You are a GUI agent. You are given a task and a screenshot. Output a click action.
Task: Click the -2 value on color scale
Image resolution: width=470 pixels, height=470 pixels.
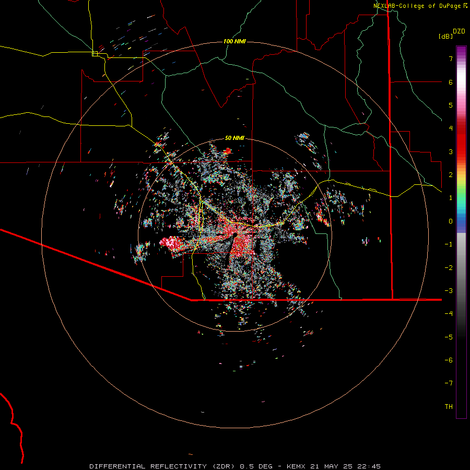(x=449, y=268)
